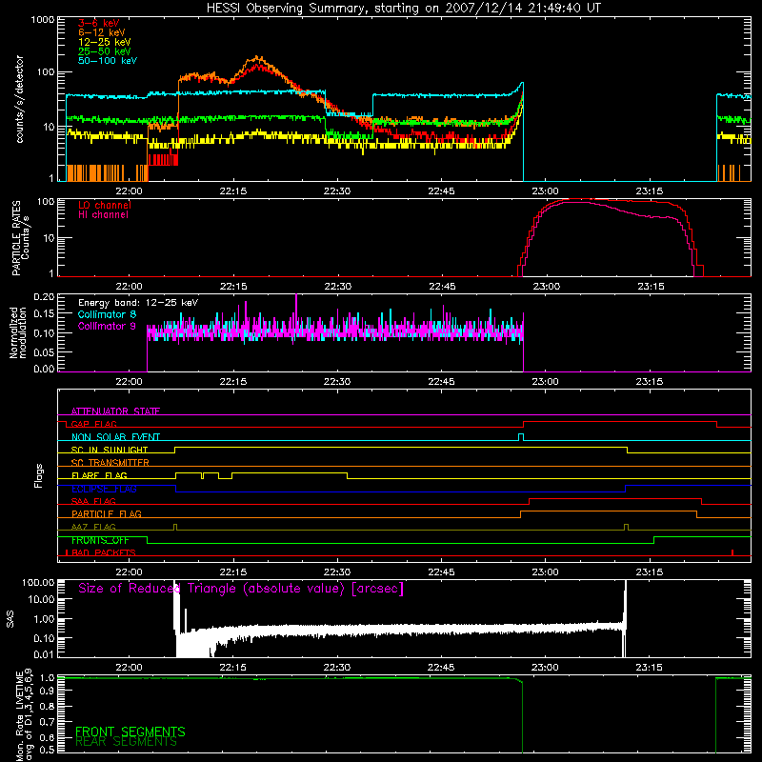This screenshot has width=762, height=762.
Task: Click the NON_SOLAR_EVENT flag label
Action: click(115, 437)
